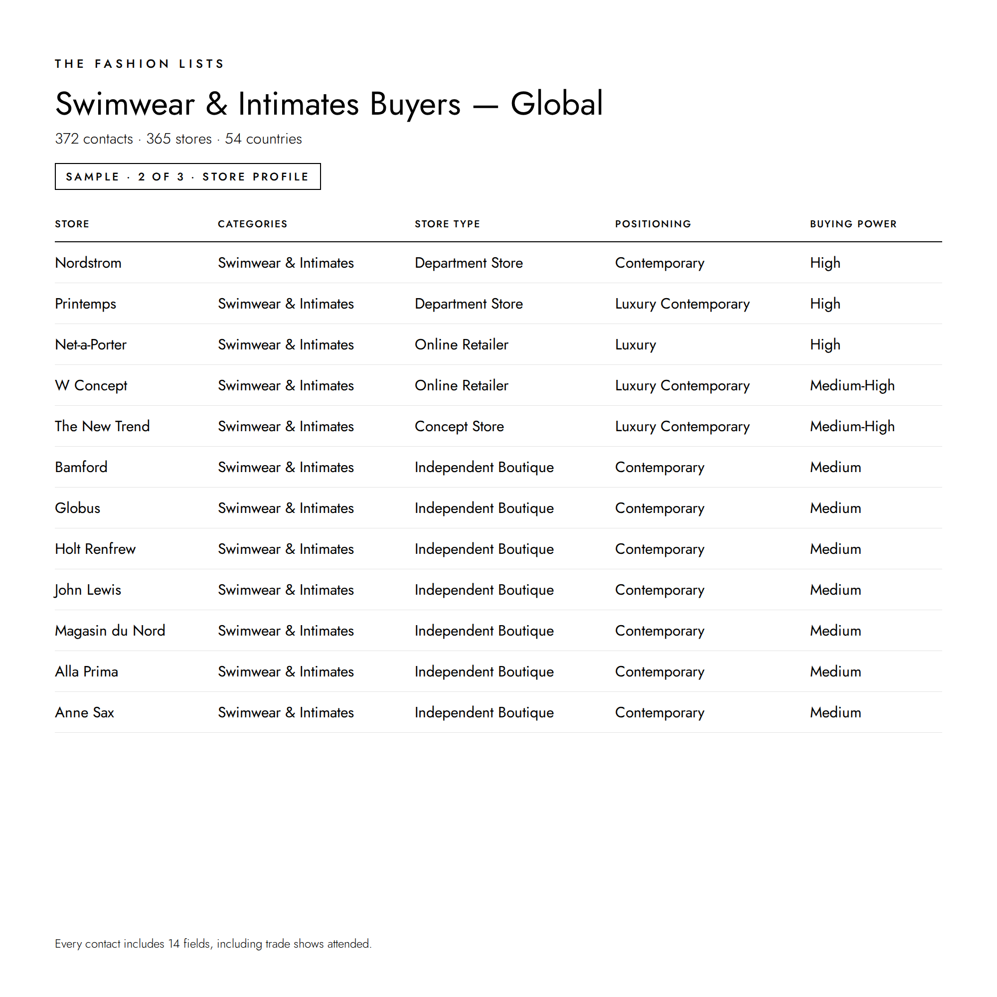Image resolution: width=997 pixels, height=997 pixels.
Task: Select the Holt Renfrew store cell
Action: coord(96,548)
